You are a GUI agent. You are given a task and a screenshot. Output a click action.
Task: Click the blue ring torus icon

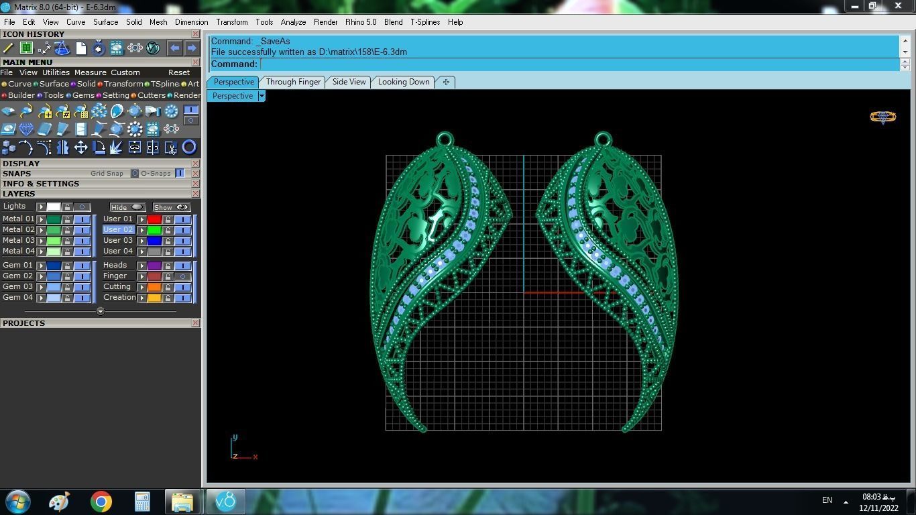189,148
